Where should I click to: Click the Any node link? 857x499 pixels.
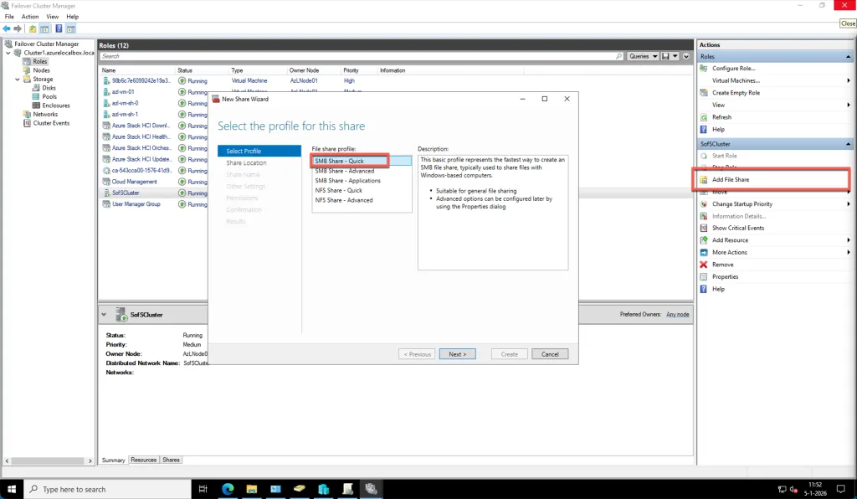(x=677, y=315)
